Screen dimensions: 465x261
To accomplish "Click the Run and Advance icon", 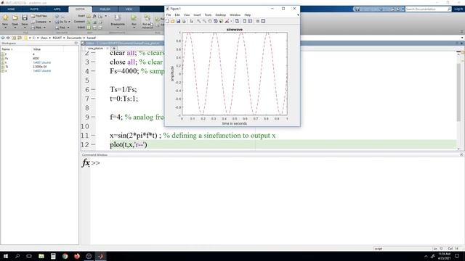I will point(147,18).
